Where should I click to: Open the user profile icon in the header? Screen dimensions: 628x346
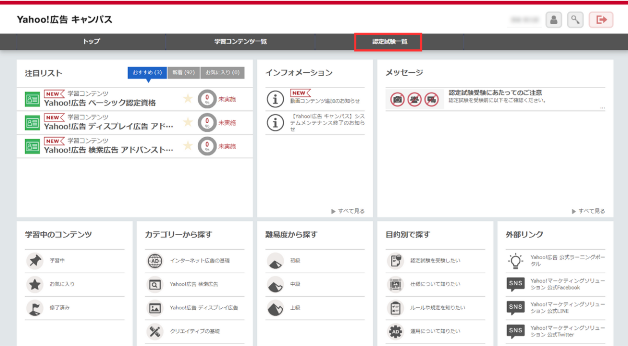click(554, 20)
